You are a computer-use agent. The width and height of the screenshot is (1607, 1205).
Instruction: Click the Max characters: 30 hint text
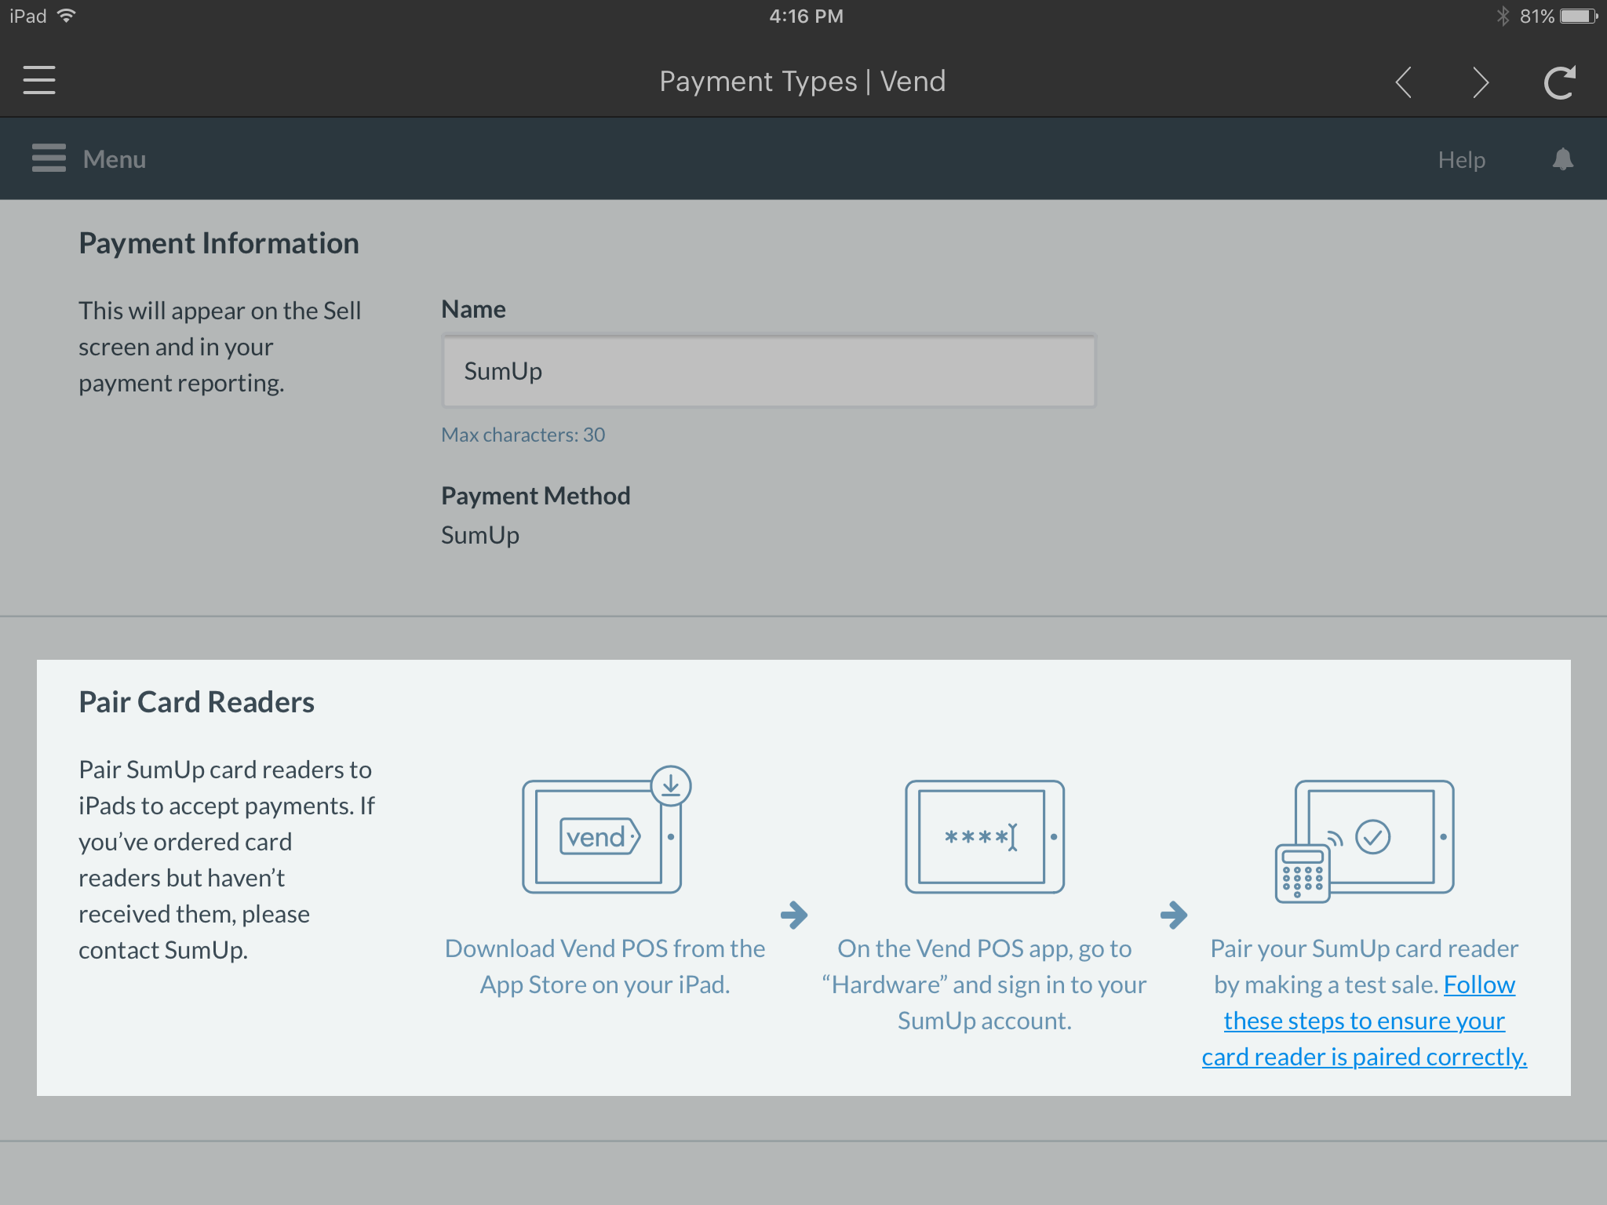coord(523,434)
